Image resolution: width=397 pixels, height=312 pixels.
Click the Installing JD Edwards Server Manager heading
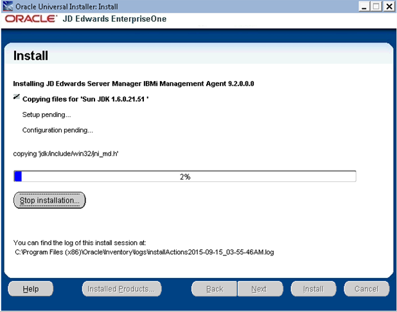(134, 84)
